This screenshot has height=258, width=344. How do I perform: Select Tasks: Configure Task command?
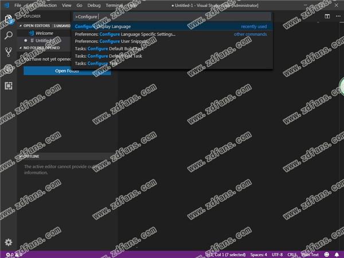pos(172,64)
